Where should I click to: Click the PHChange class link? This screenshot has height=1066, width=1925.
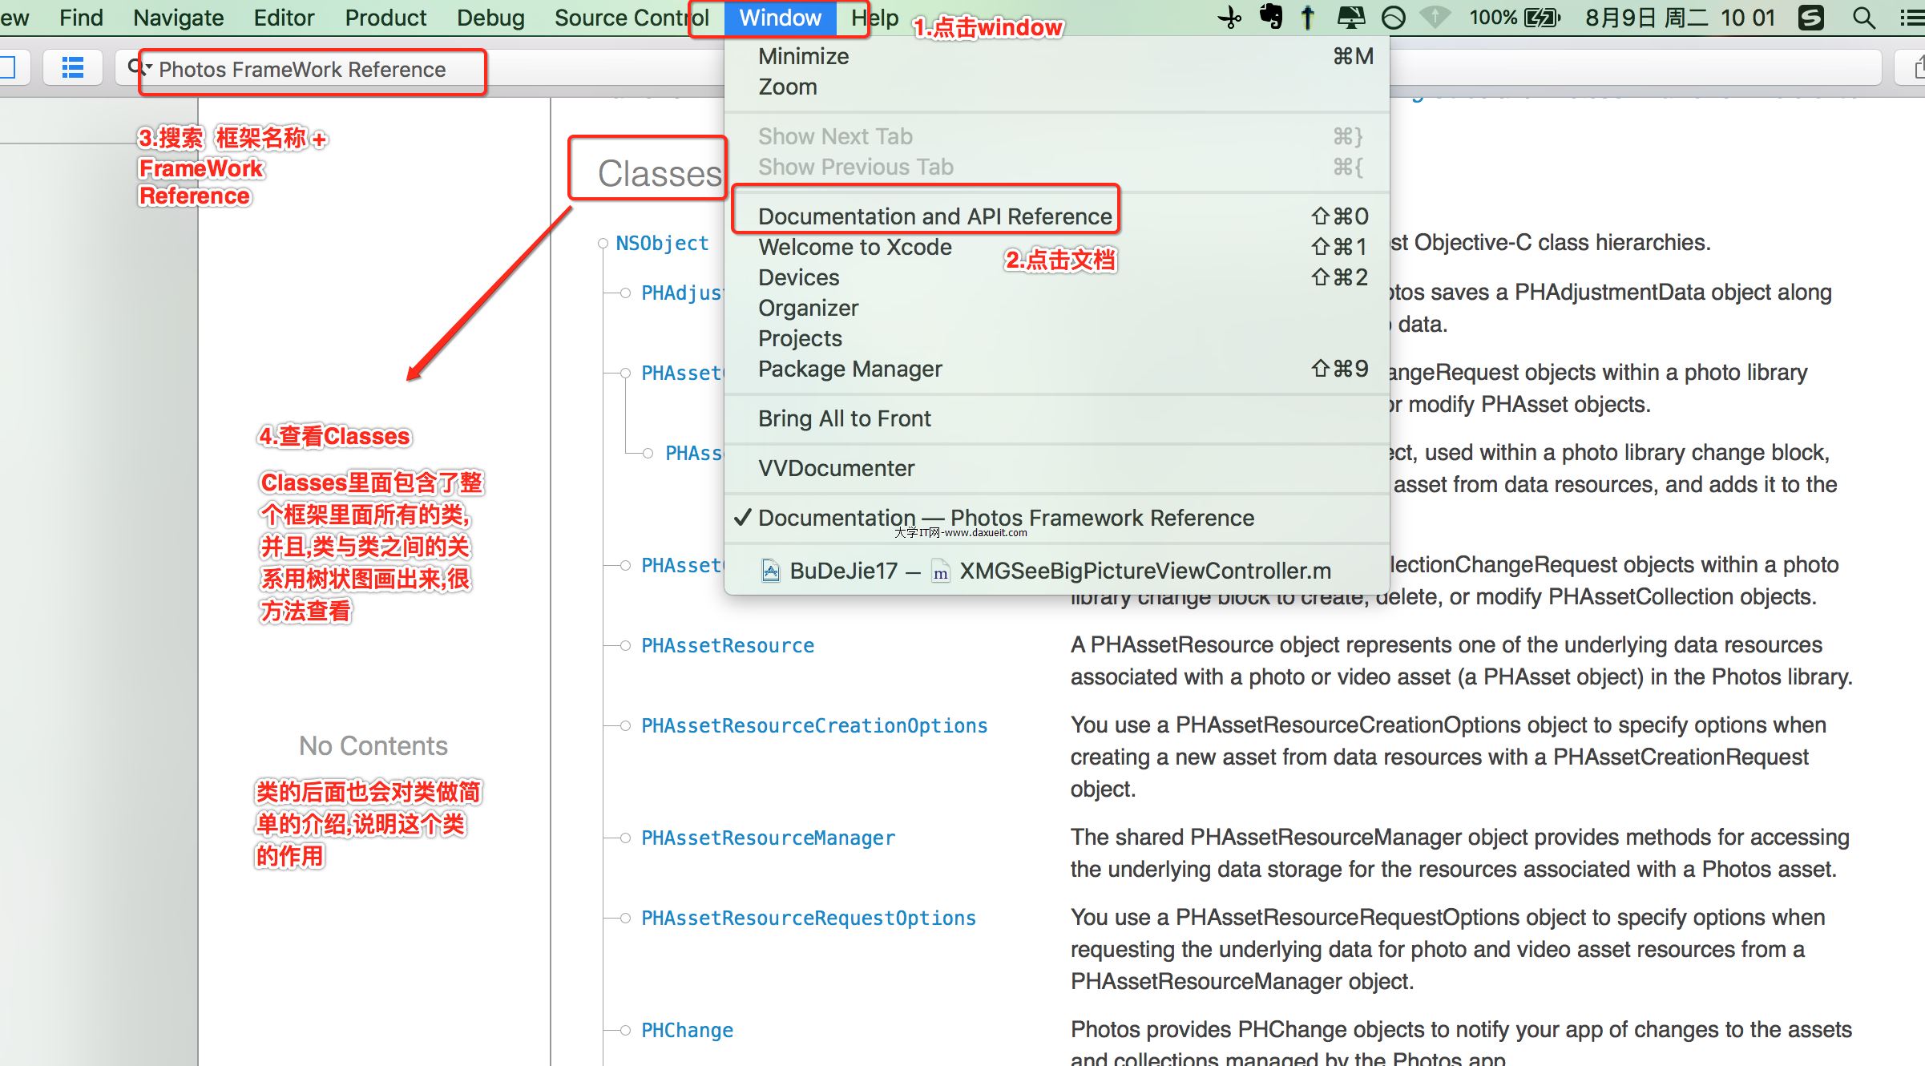(687, 1031)
